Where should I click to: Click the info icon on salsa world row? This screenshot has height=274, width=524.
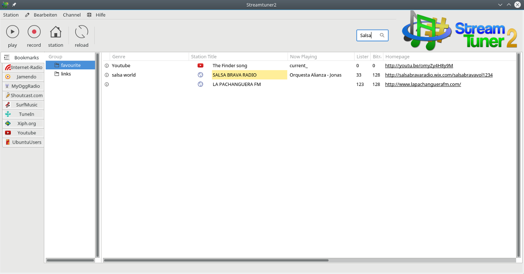pos(107,75)
